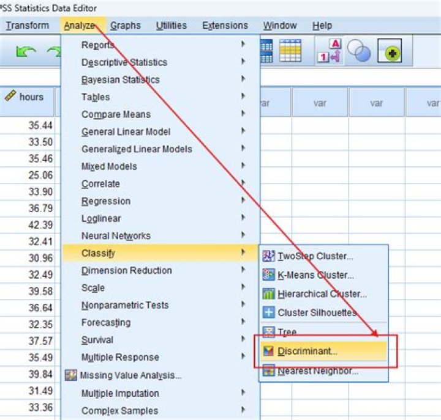Click the Tree menu item icon
The height and width of the screenshot is (420, 441).
[x=269, y=331]
